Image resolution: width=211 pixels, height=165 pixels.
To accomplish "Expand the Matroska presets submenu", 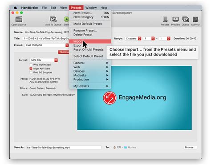I will pyautogui.click(x=90, y=75).
